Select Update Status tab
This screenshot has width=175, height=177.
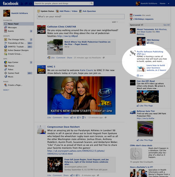[x=46, y=11]
